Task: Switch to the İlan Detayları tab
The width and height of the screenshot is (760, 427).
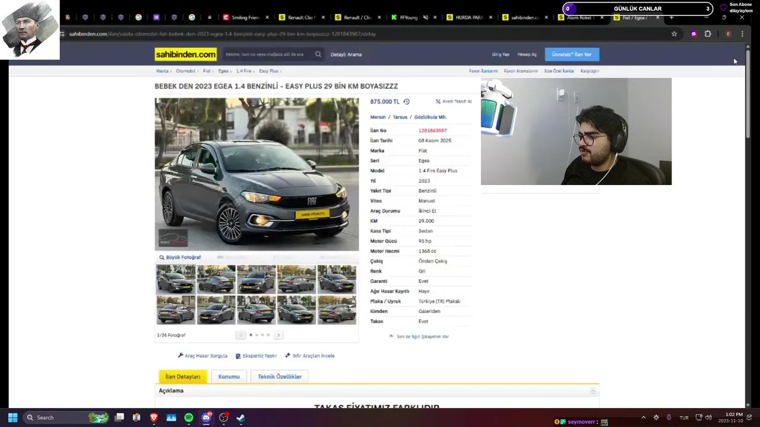Action: click(x=183, y=377)
